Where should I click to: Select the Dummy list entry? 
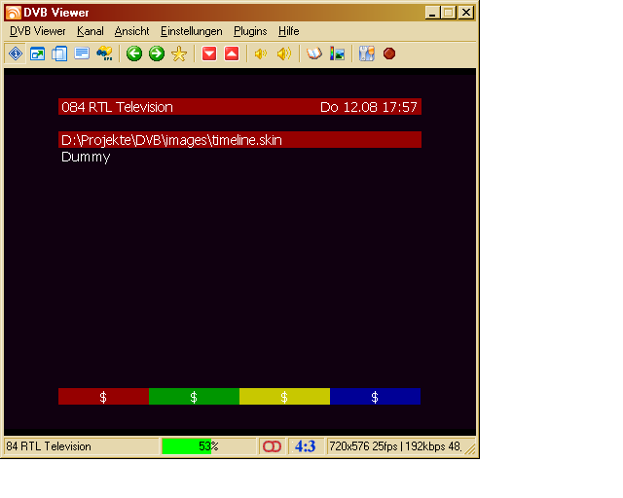tap(86, 157)
